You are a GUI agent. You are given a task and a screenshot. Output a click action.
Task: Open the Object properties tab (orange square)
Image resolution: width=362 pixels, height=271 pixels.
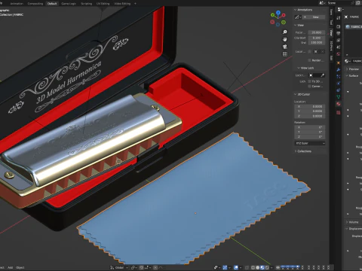(x=339, y=62)
